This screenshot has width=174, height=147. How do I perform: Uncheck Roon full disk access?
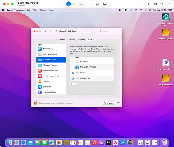point(73,73)
